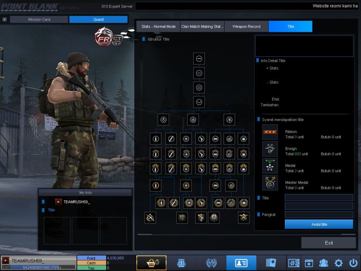Screen dimensions: 361x271
Task: Open the inventory icon in bottom bar
Action: (x=181, y=263)
